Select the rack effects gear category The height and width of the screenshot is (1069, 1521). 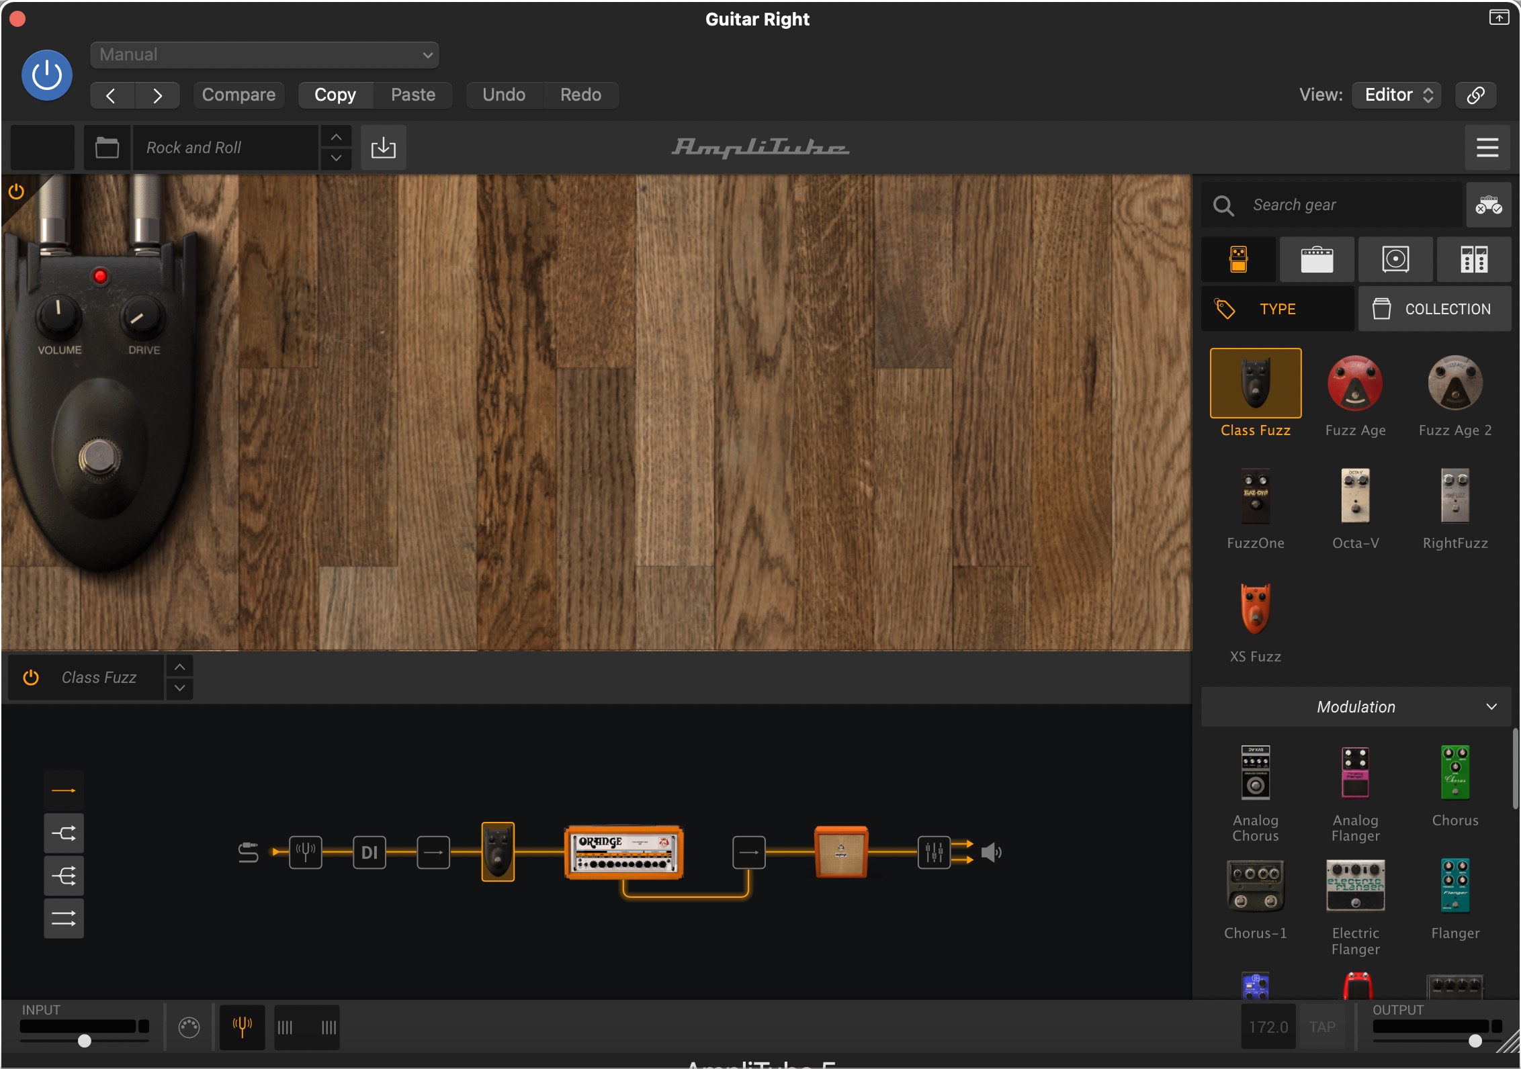click(1474, 259)
